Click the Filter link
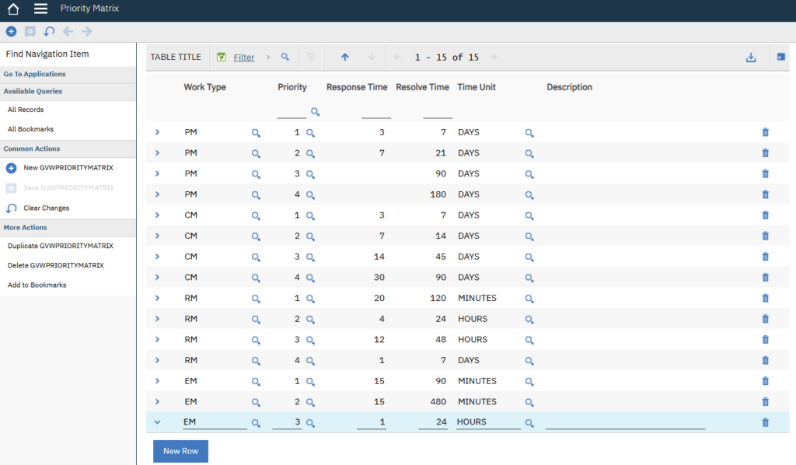 [x=243, y=58]
